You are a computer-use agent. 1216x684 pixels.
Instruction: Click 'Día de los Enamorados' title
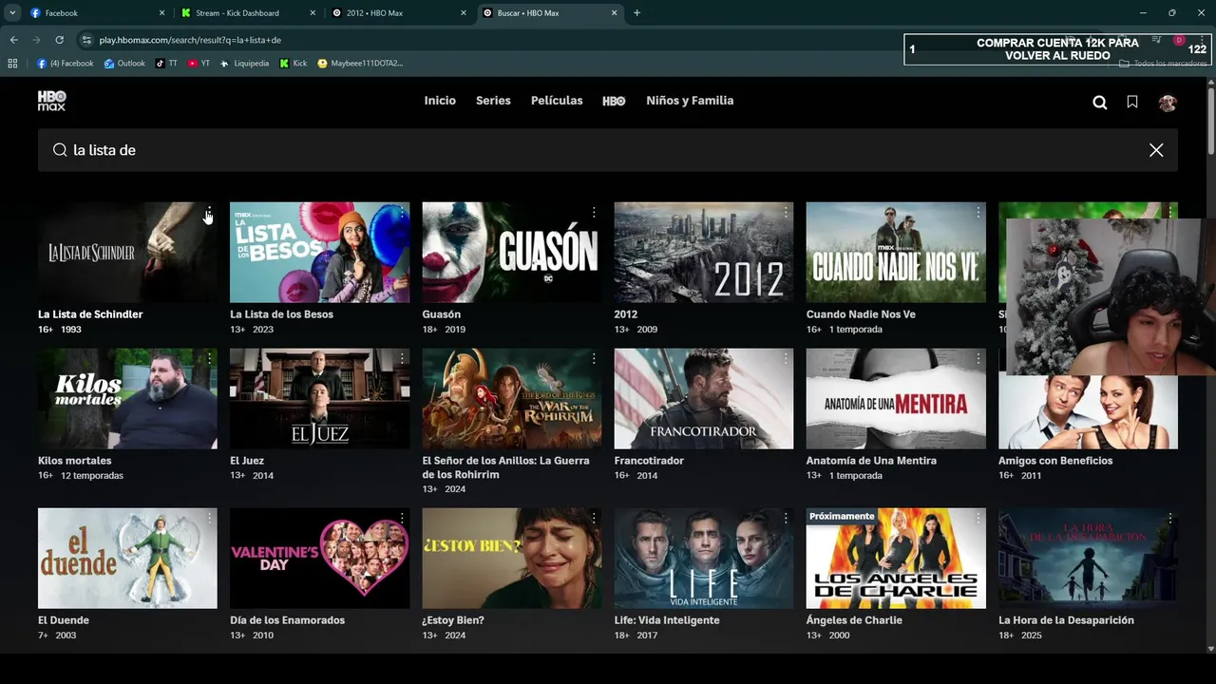coord(287,620)
